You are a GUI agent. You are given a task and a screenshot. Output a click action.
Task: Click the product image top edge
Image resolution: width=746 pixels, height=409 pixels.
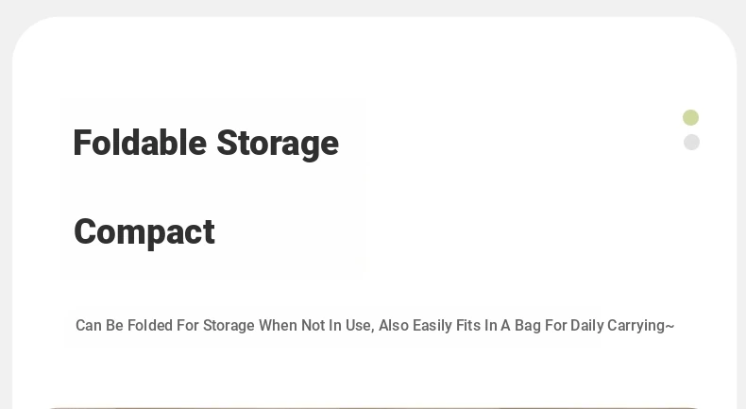click(374, 407)
